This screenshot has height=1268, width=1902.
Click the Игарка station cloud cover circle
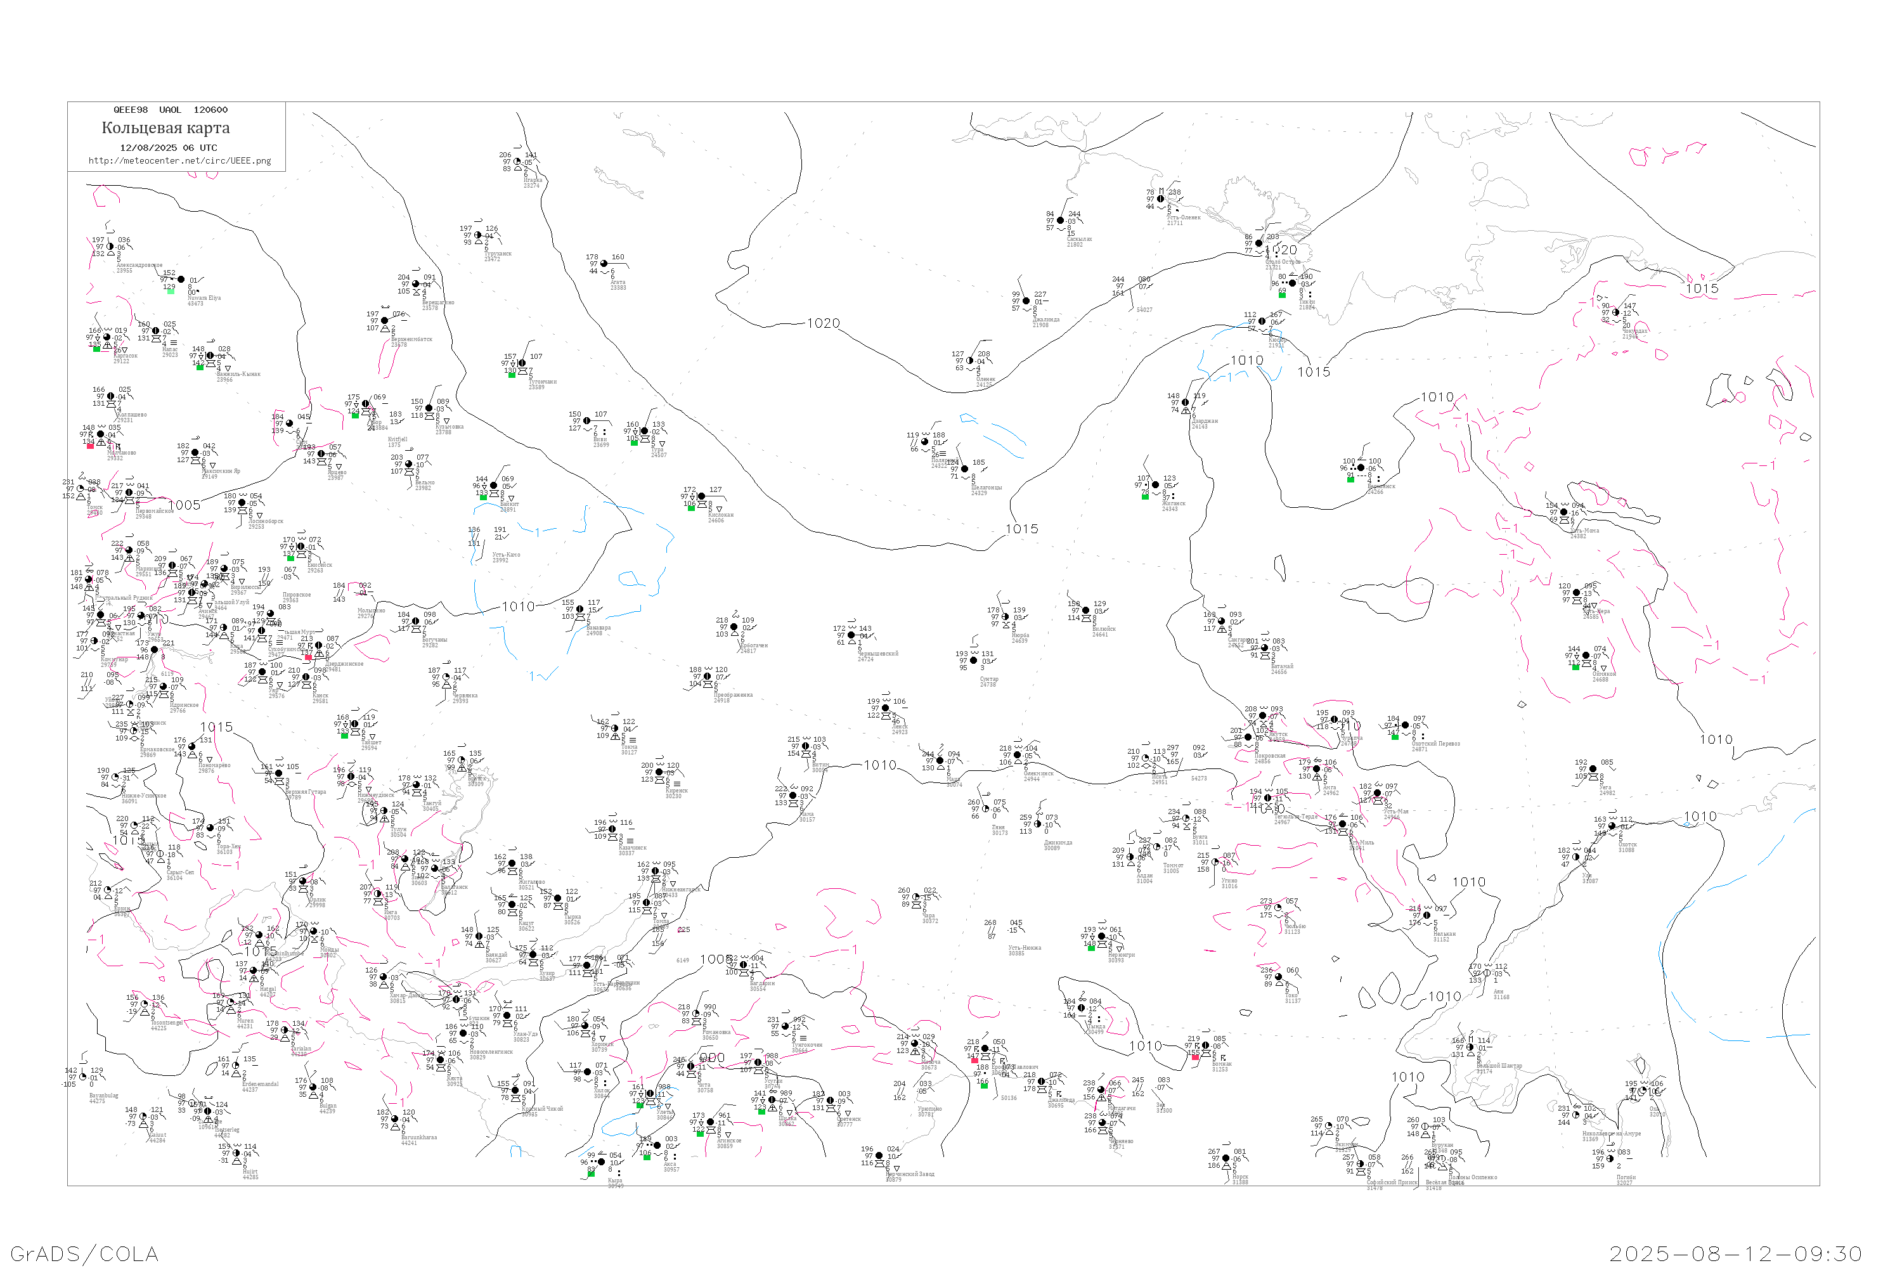click(x=517, y=162)
